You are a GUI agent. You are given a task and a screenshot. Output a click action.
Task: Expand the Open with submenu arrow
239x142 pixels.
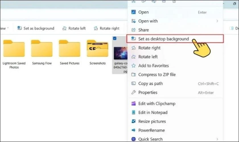[217, 21]
